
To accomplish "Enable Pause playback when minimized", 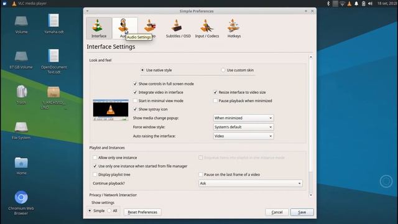I will click(x=243, y=101).
